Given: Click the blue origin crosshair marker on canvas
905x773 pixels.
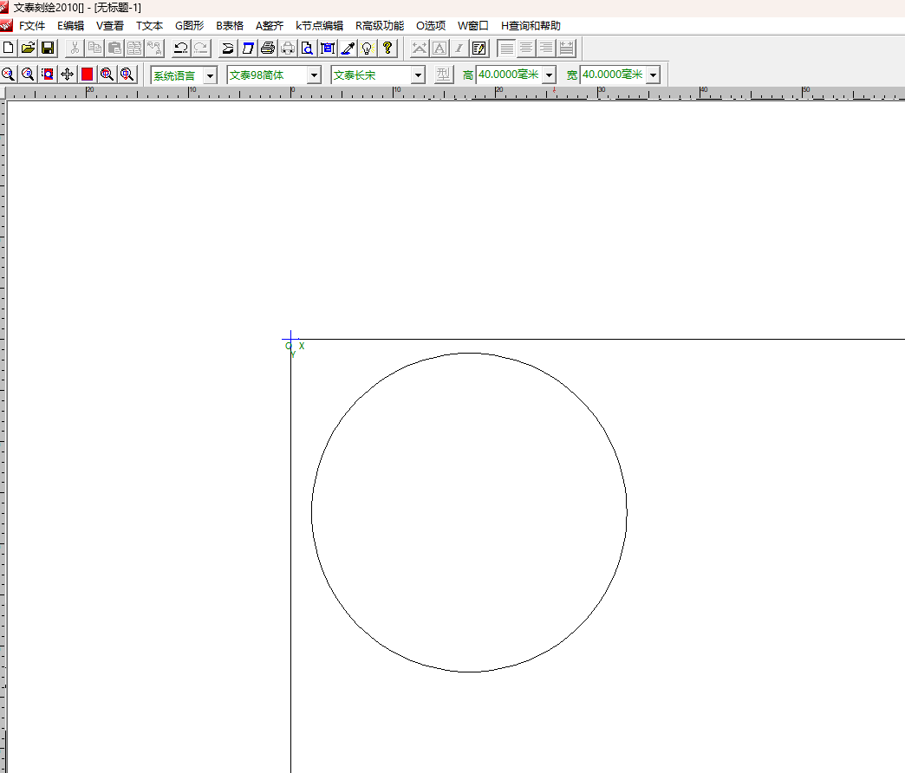Looking at the screenshot, I should coord(291,339).
